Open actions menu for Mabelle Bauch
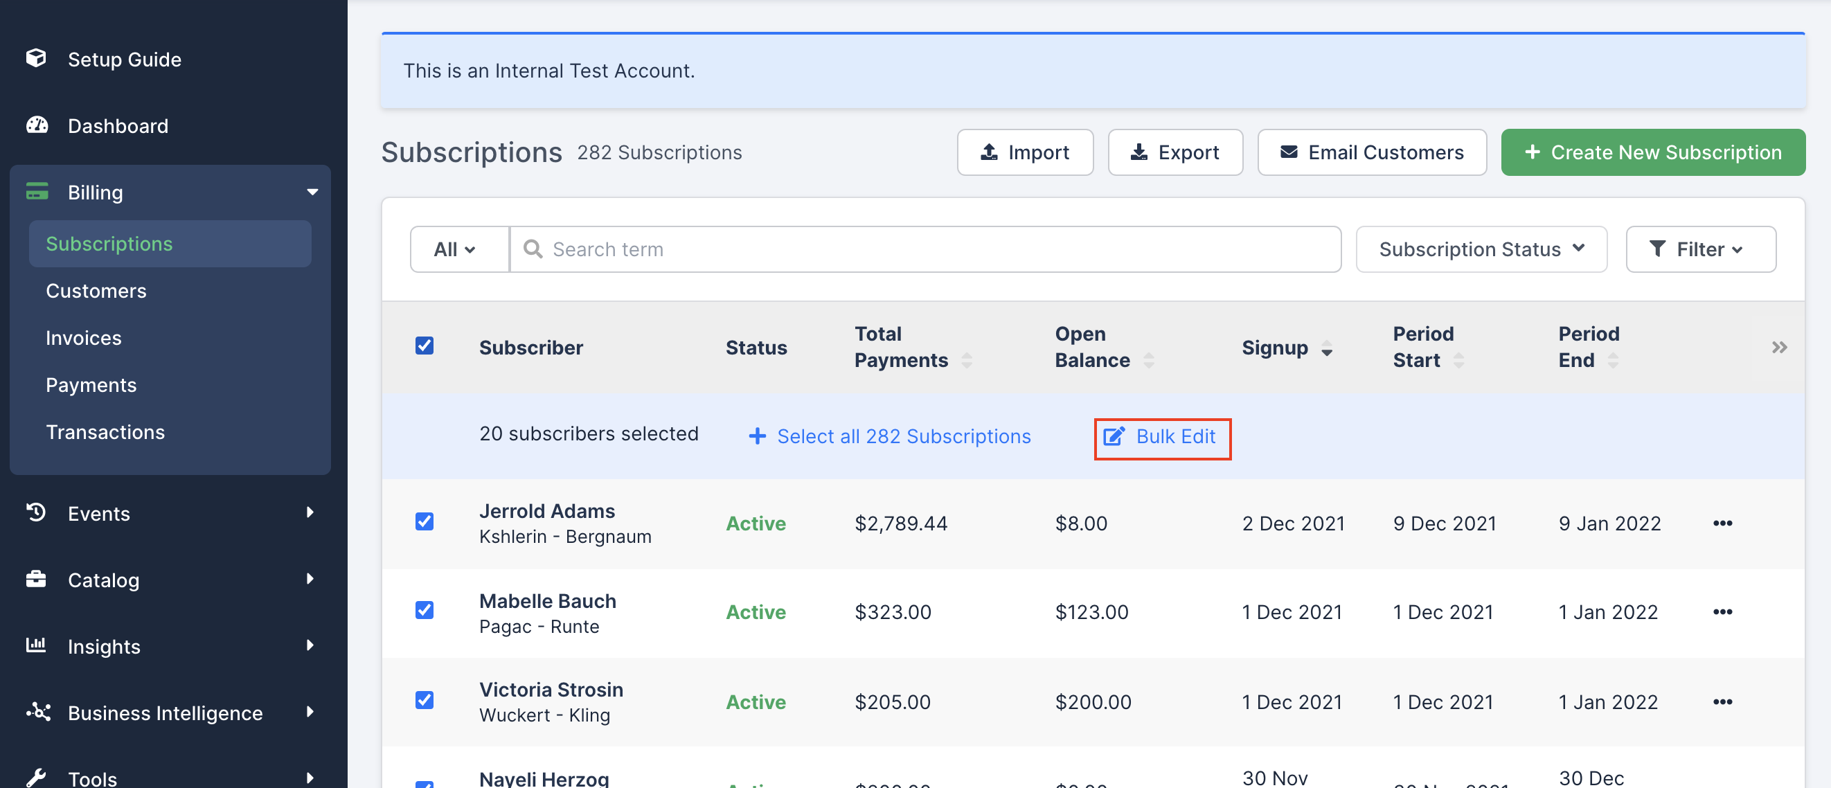The width and height of the screenshot is (1831, 788). 1722,612
